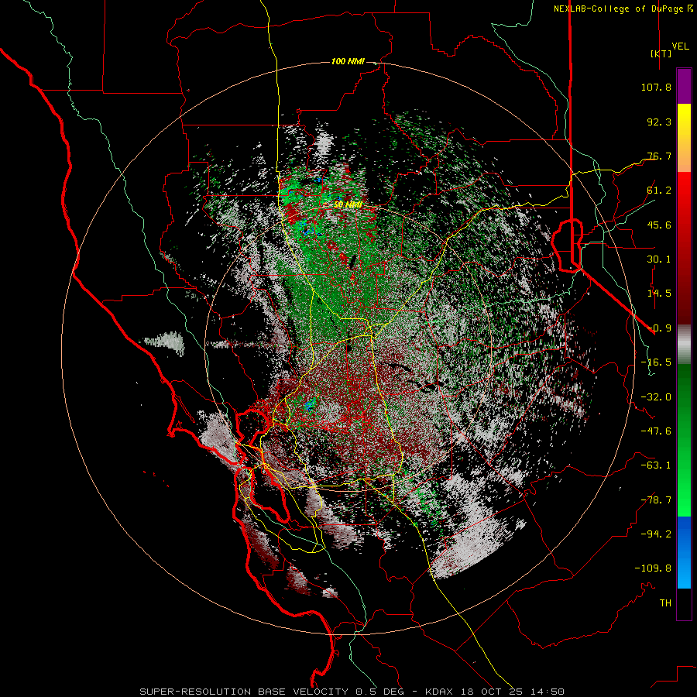Click the gray near-zero segment of color bar
The width and height of the screenshot is (697, 697).
pyautogui.click(x=684, y=345)
